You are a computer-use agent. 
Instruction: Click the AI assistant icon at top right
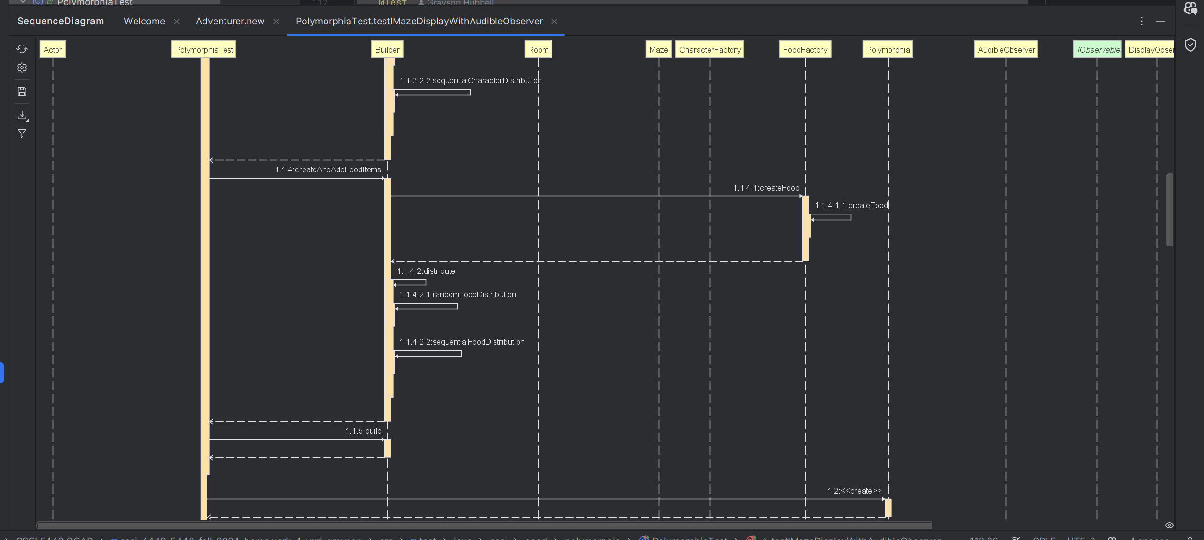click(1191, 8)
